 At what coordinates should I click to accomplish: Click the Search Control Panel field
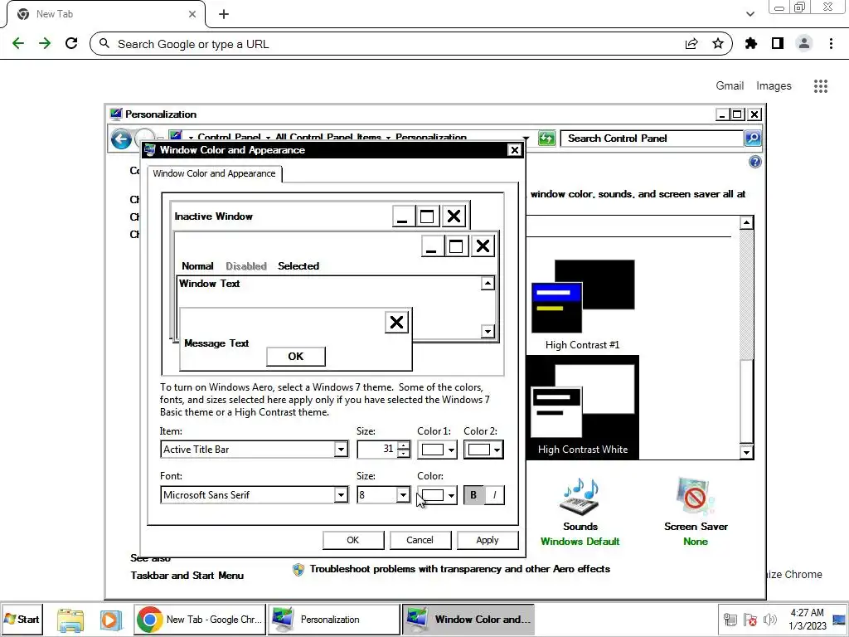click(652, 139)
